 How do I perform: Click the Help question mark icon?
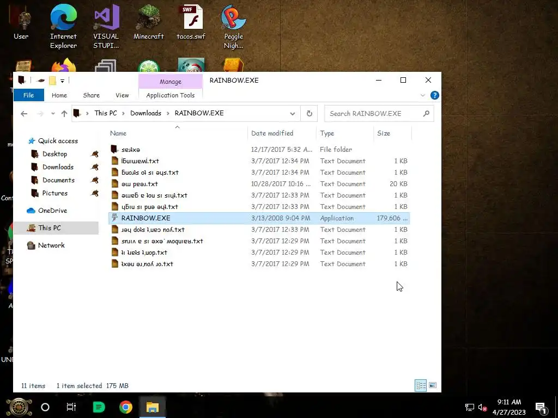[x=434, y=95]
